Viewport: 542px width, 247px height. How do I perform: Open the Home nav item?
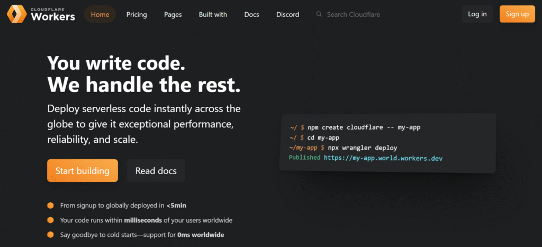100,14
